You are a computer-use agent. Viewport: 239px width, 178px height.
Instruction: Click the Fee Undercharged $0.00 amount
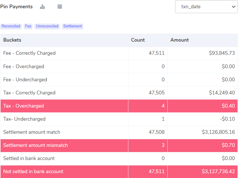pyautogui.click(x=228, y=80)
